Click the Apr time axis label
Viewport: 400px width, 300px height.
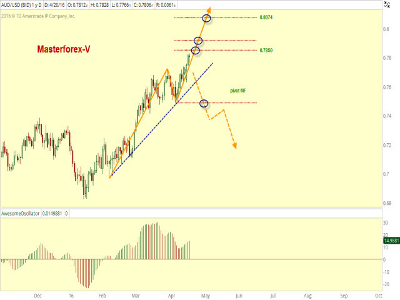(x=172, y=296)
